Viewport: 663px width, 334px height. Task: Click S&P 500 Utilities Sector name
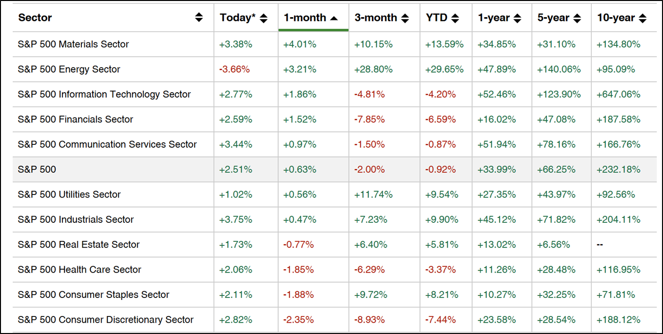pos(69,195)
